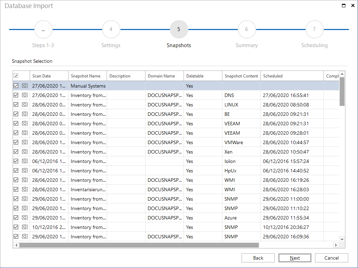
Task: Sort by the Snapshot Name column header
Action: point(88,76)
